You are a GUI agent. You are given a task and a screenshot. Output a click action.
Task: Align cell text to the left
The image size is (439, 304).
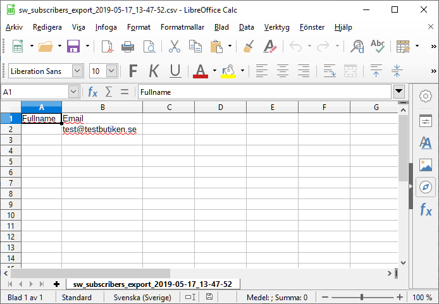coord(262,71)
